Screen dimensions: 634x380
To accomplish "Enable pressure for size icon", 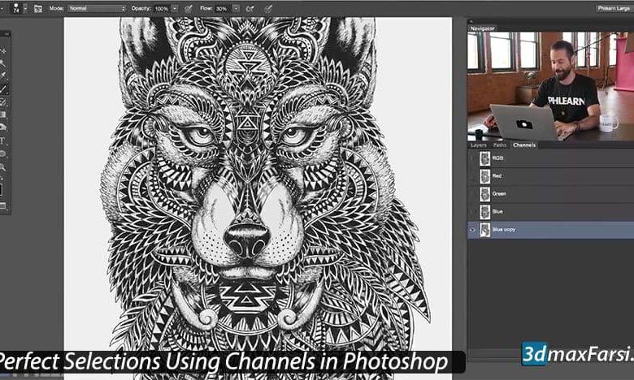I will pos(267,8).
